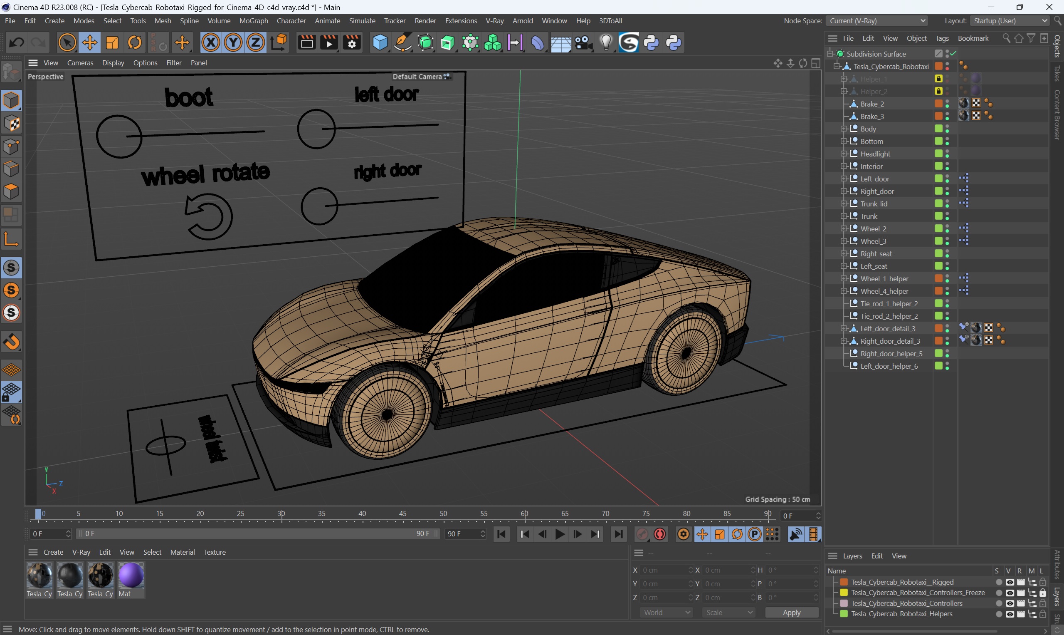Viewport: 1064px width, 635px height.
Task: Click the MoGraph Cloner icon
Action: point(492,42)
